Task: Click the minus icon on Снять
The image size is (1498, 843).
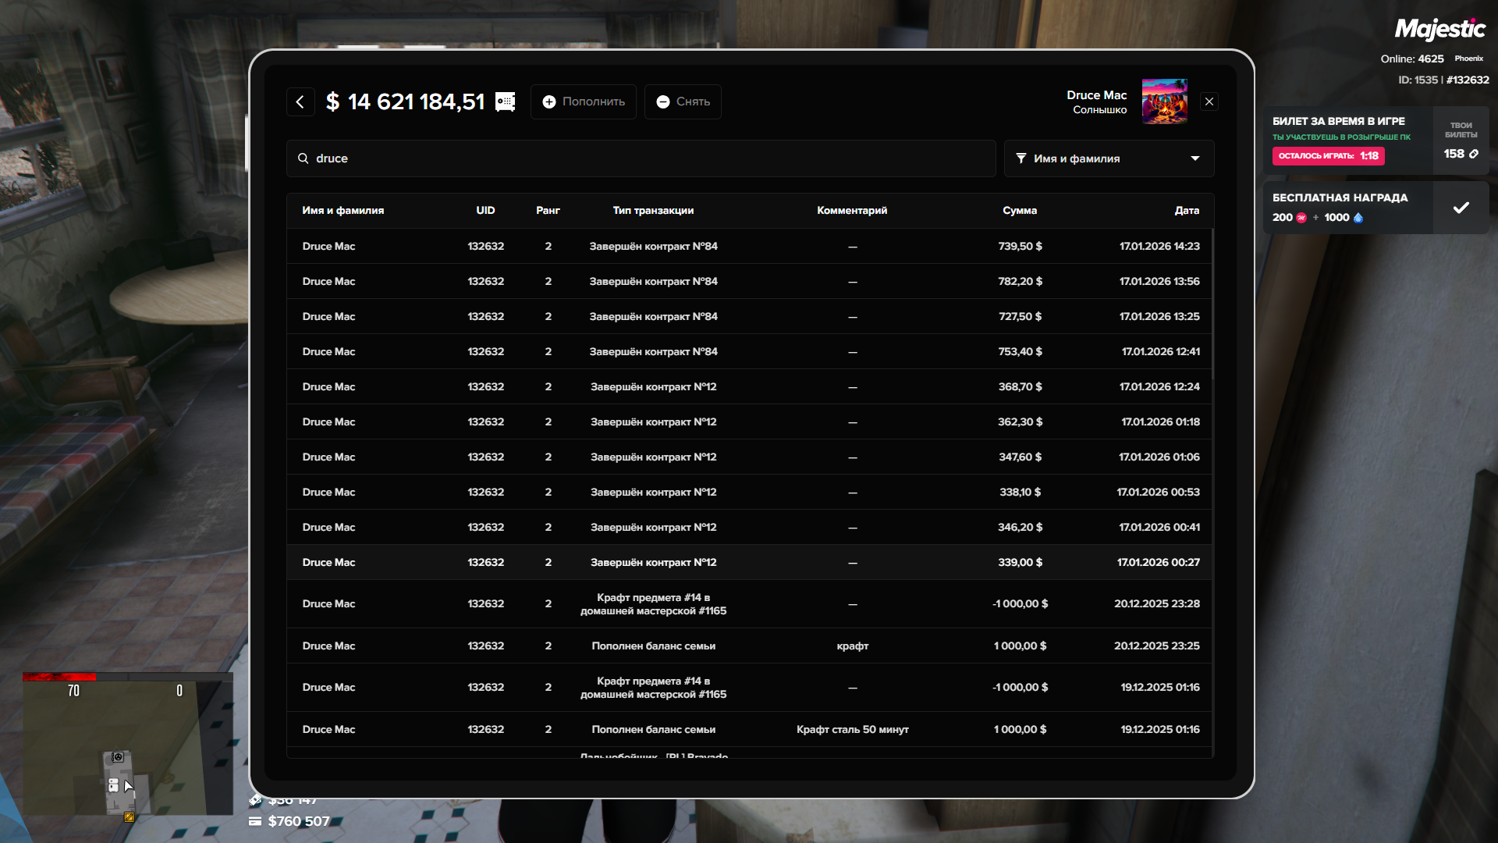Action: tap(663, 102)
